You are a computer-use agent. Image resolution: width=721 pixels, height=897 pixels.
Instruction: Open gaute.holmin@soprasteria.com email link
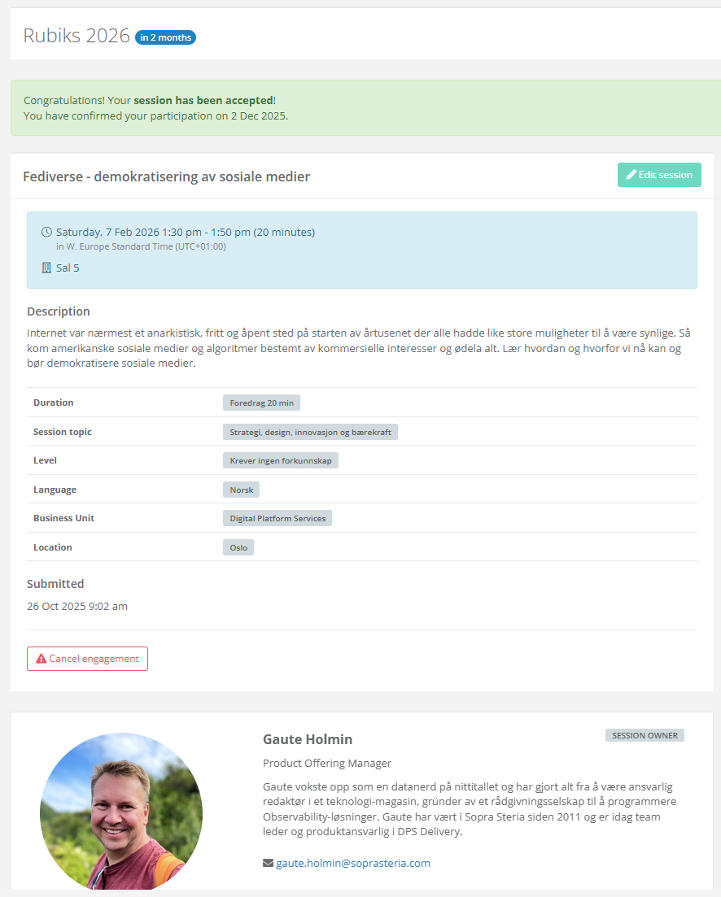(x=353, y=863)
